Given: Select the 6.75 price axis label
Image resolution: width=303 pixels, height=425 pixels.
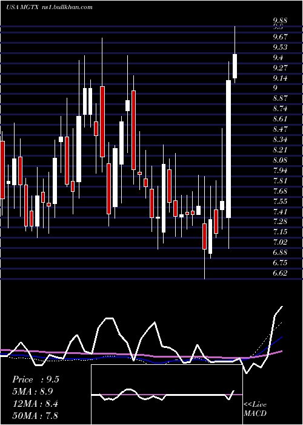Looking at the screenshot, I should [x=280, y=263].
